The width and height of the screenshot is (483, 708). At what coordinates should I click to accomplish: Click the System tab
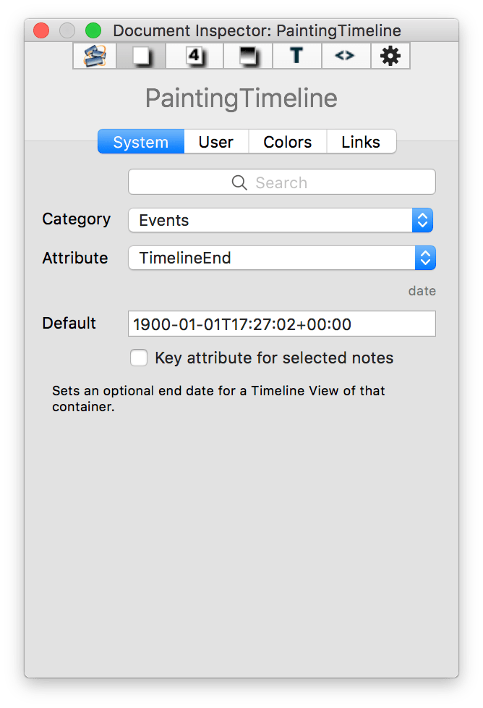click(x=141, y=142)
